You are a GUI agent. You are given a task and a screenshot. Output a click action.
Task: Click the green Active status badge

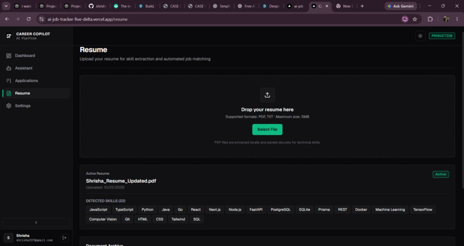(x=440, y=174)
